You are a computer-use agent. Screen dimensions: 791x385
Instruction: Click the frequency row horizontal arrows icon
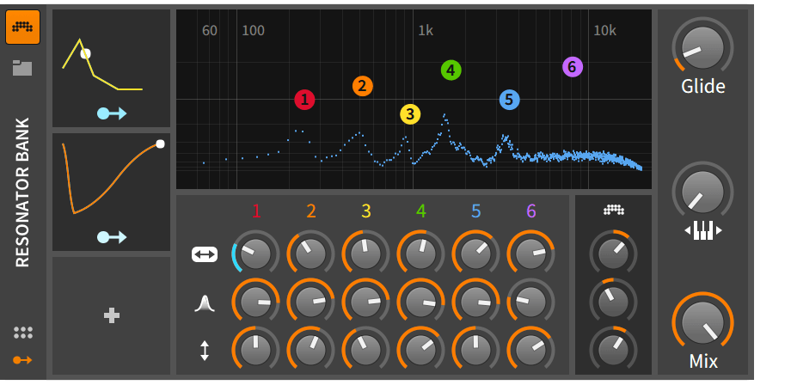[205, 254]
